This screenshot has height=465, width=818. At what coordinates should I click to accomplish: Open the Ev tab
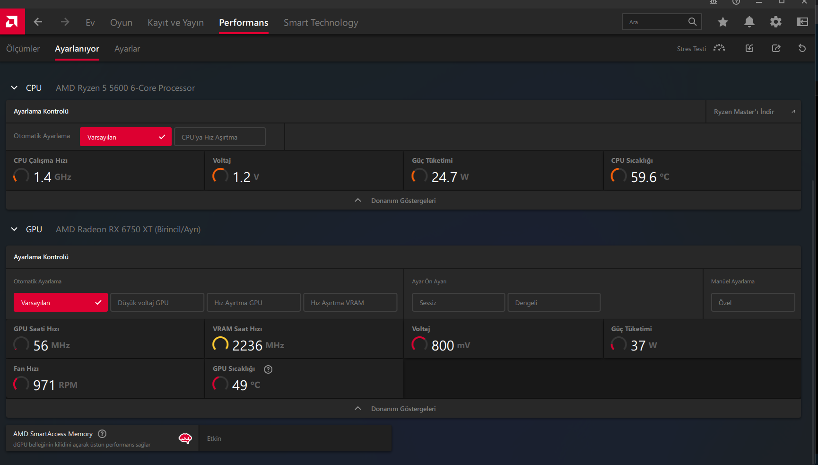pos(90,23)
